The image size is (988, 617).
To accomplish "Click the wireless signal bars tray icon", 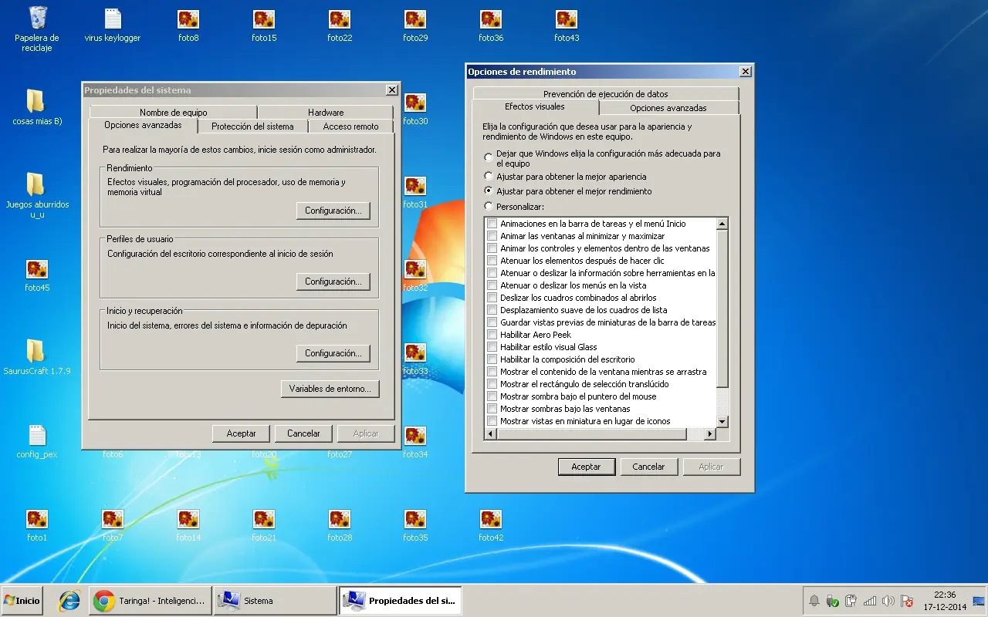I will click(x=870, y=601).
